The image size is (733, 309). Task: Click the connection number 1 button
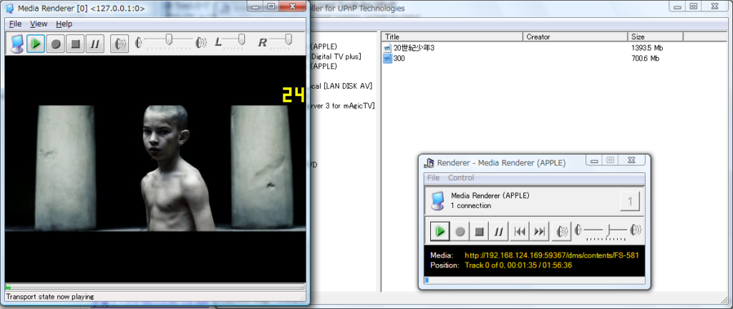[x=630, y=201]
